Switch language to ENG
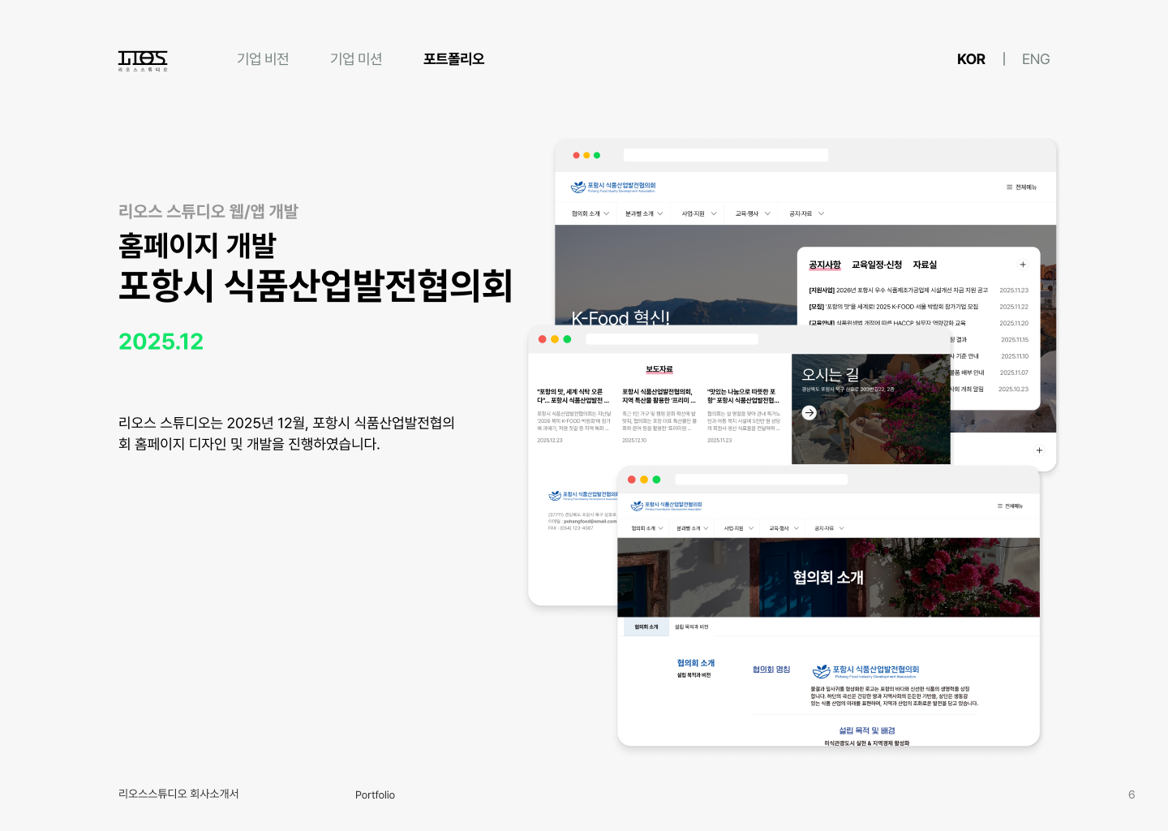This screenshot has height=831, width=1168. click(1036, 59)
